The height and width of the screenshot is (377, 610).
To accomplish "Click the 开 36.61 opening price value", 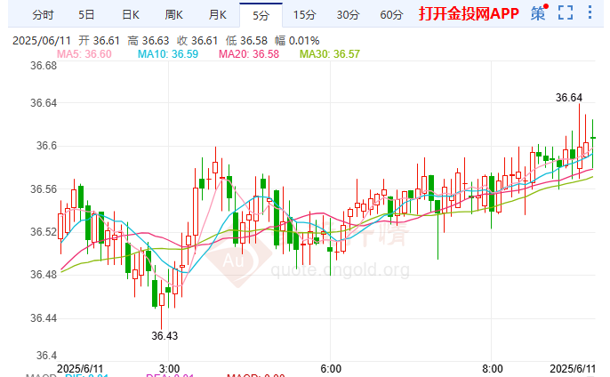I will click(x=100, y=41).
